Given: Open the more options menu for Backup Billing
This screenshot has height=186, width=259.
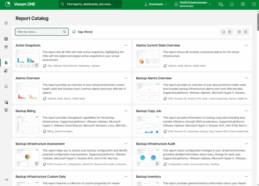Looking at the screenshot, I should click(126, 111).
